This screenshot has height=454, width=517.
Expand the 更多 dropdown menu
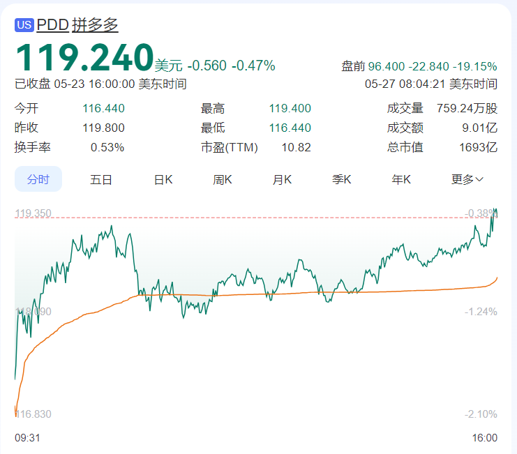(x=467, y=179)
